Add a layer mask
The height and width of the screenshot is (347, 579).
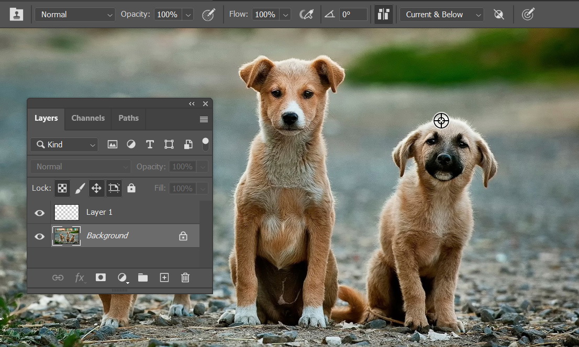tap(101, 277)
